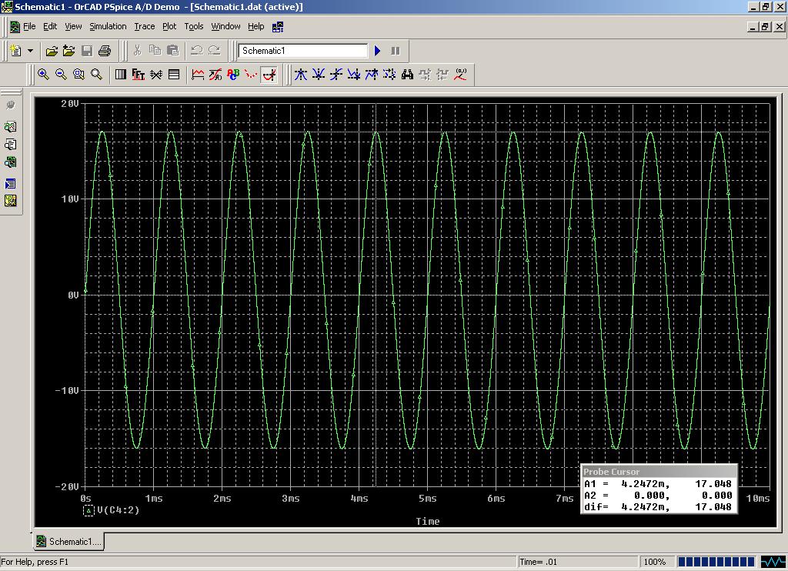
Task: Click the Open folder icon
Action: pos(52,51)
